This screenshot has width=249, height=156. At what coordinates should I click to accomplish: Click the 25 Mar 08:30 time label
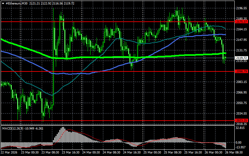(x=172, y=152)
